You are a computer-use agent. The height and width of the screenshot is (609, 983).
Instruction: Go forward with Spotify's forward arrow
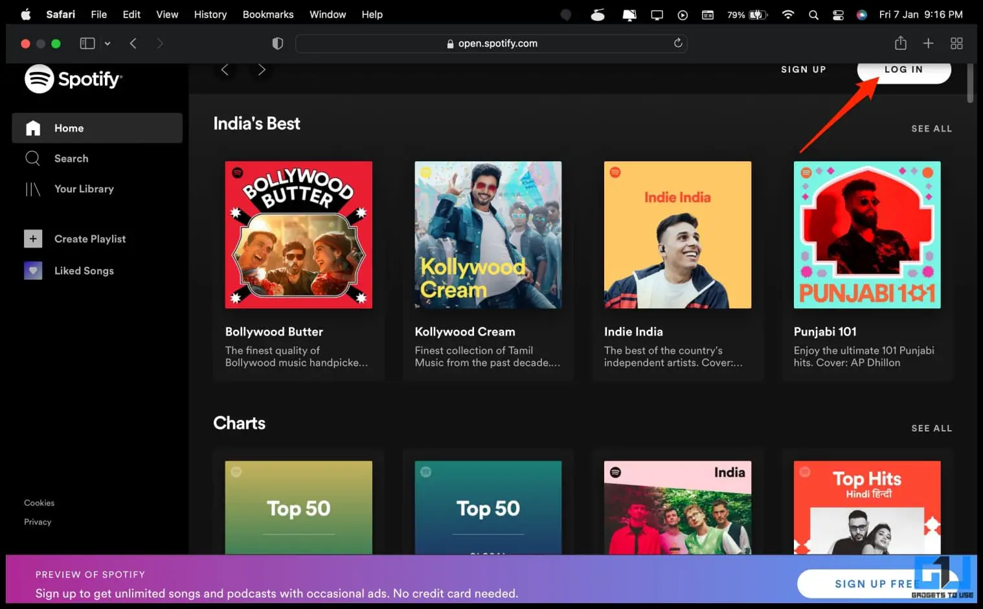coord(262,70)
